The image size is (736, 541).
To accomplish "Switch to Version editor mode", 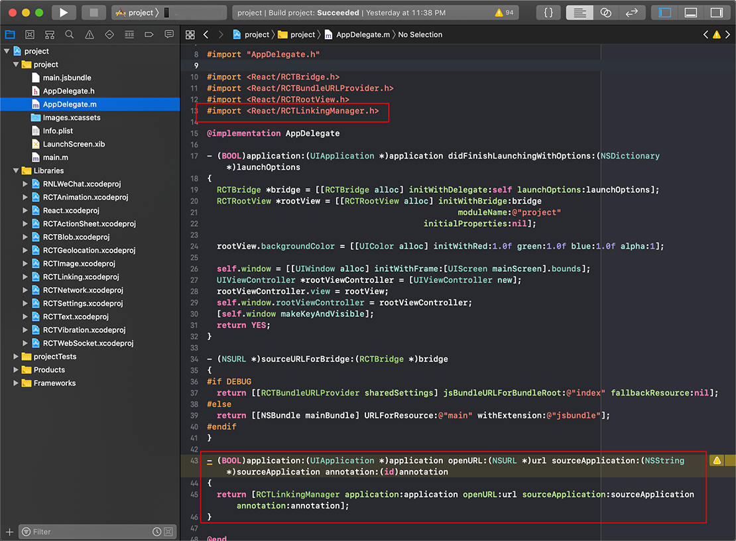I will [632, 13].
